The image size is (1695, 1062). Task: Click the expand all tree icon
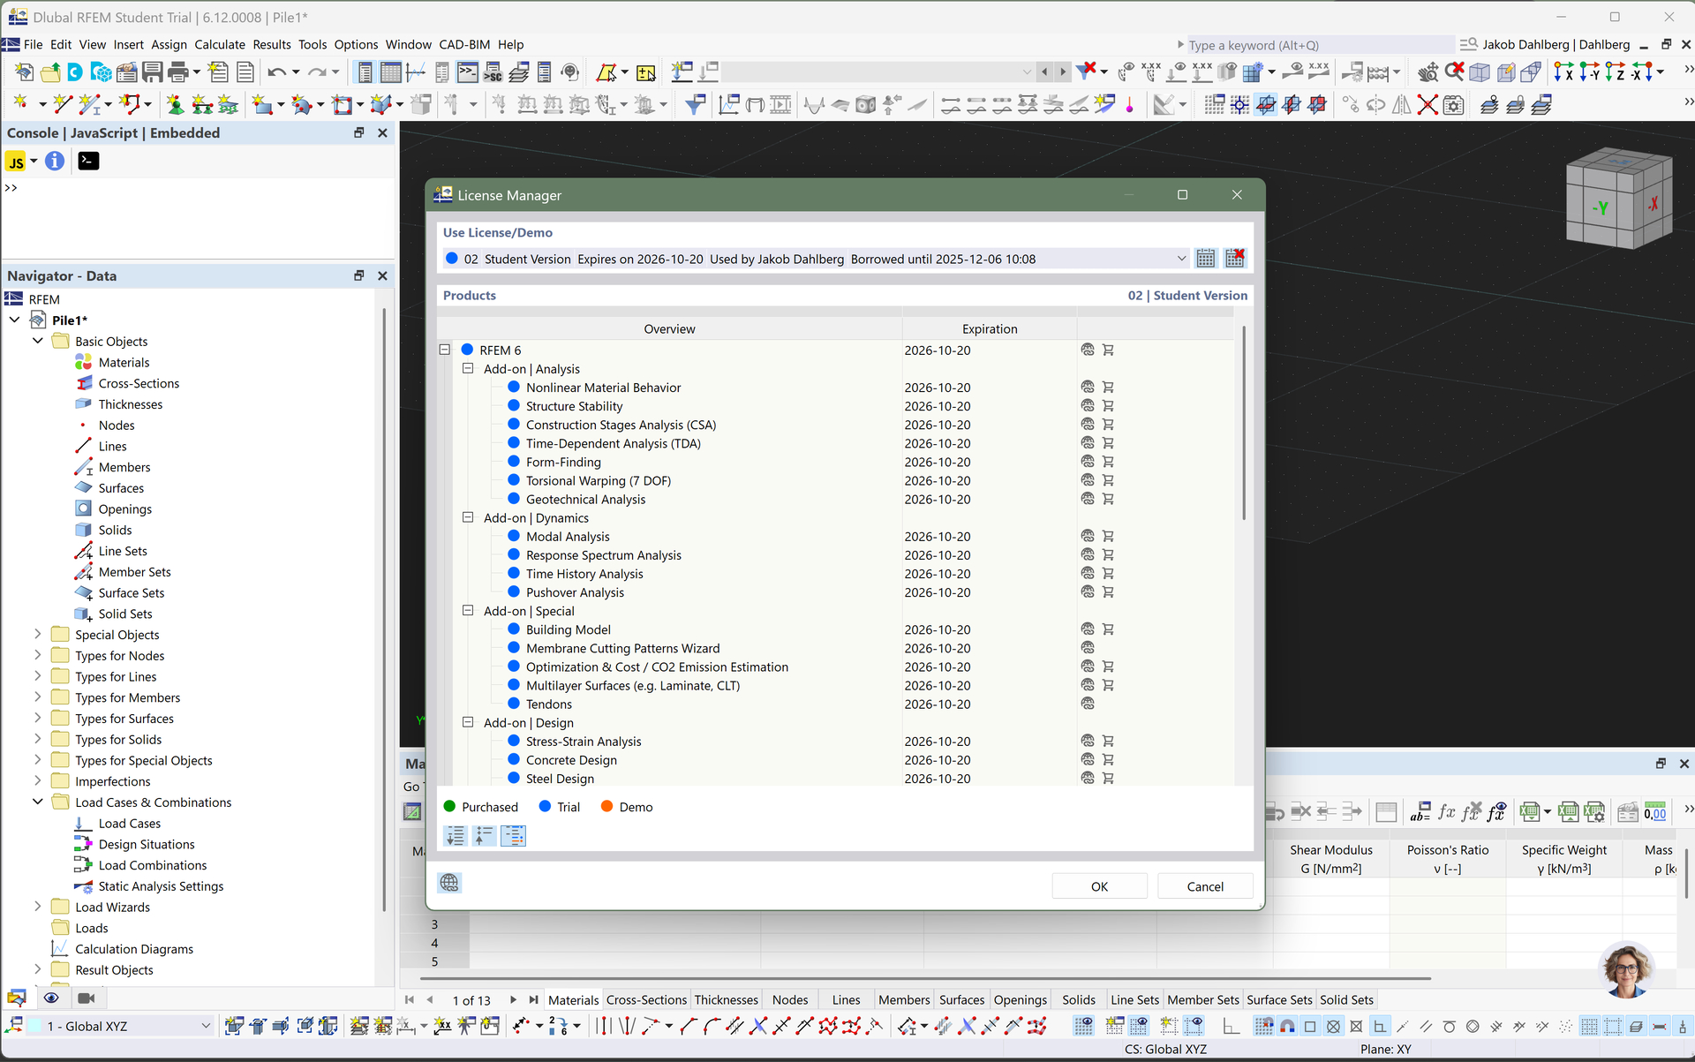(x=456, y=836)
